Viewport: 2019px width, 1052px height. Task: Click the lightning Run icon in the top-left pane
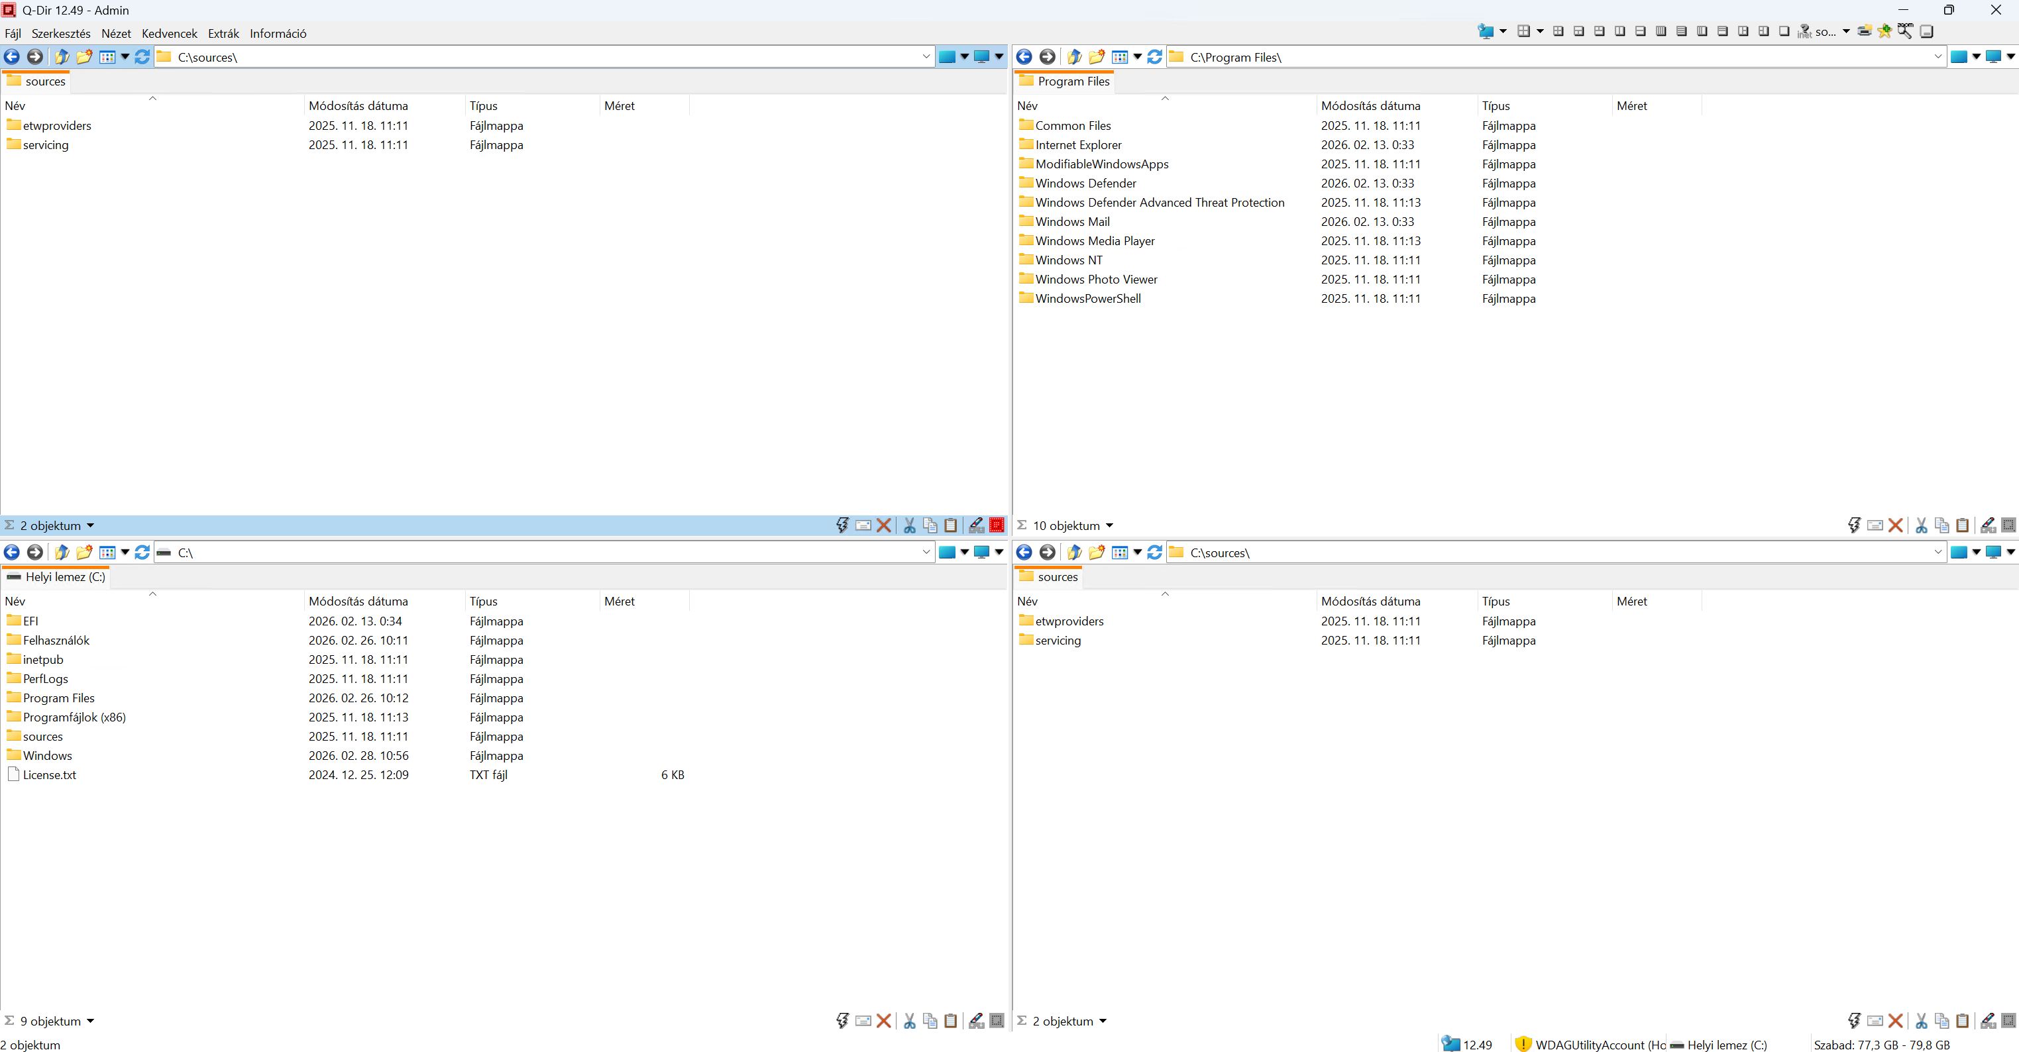(843, 525)
